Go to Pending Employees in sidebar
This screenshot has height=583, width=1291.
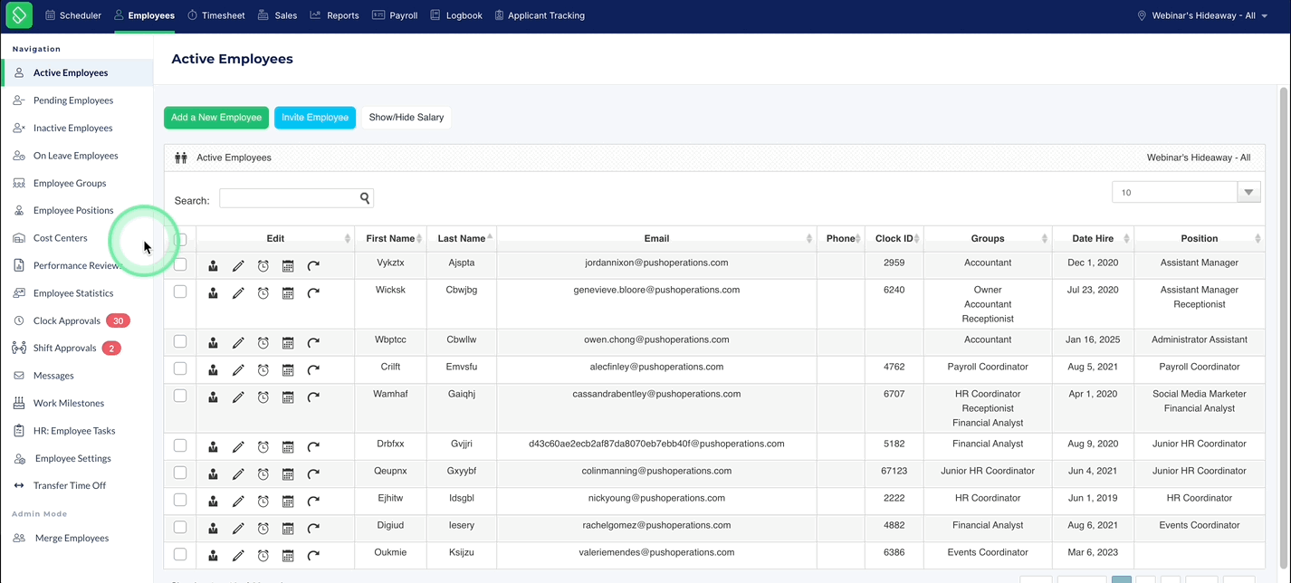[73, 100]
